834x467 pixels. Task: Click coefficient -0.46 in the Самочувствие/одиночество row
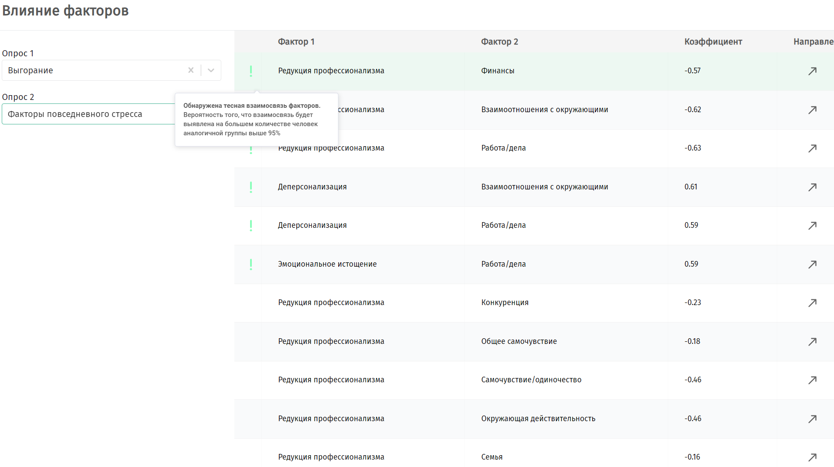(x=693, y=380)
